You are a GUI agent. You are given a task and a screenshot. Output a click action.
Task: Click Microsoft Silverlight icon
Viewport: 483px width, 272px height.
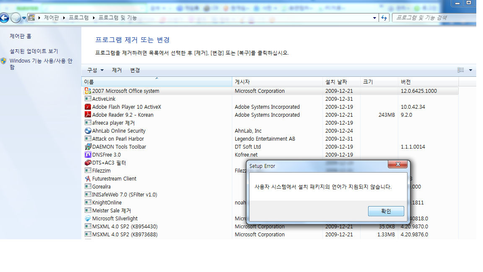tap(88, 218)
